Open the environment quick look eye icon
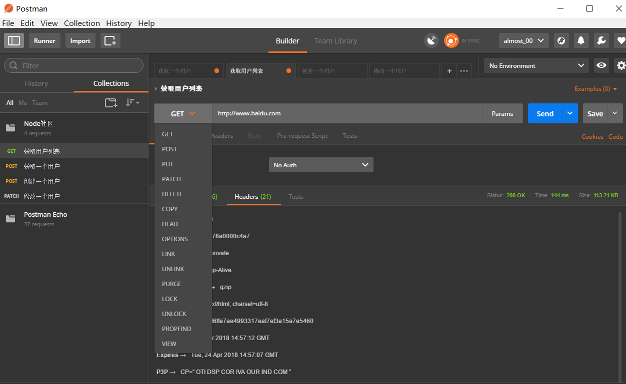This screenshot has height=384, width=626. (601, 65)
